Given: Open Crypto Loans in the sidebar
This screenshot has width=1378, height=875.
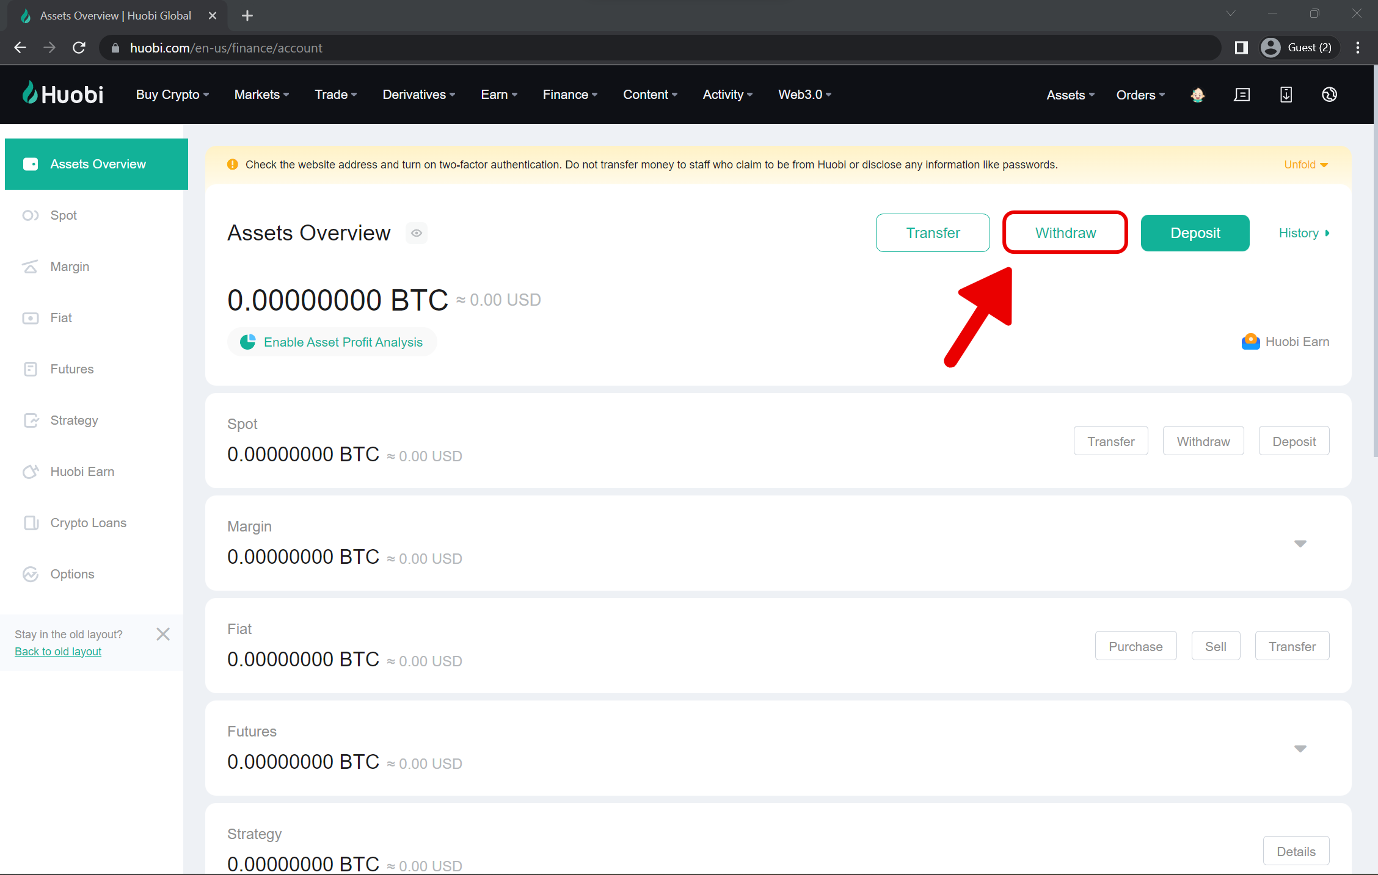Looking at the screenshot, I should tap(88, 523).
